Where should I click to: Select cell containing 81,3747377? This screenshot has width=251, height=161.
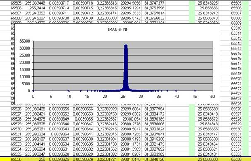[154, 3]
